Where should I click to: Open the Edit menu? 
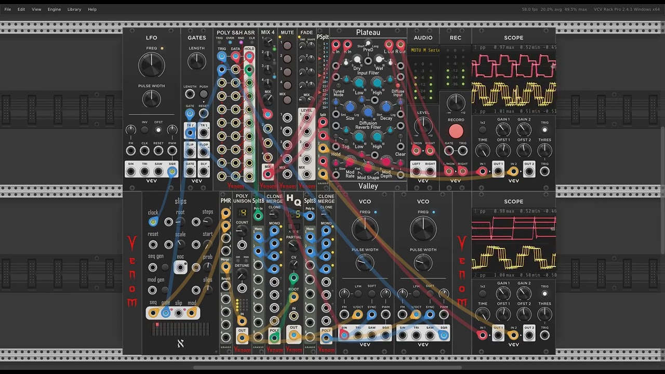(21, 9)
